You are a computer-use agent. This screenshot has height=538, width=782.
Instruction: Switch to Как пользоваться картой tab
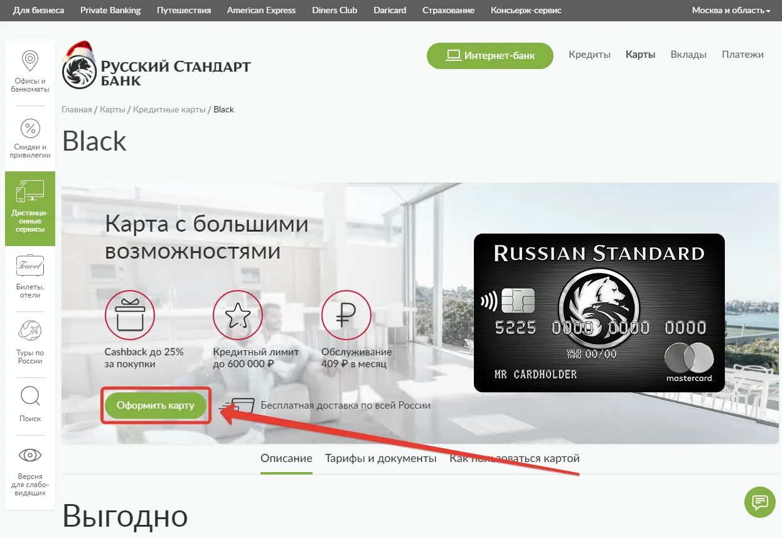[515, 459]
